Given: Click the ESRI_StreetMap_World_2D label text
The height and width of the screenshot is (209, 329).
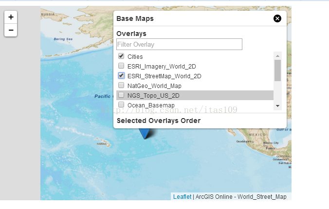Looking at the screenshot, I should pos(164,76).
